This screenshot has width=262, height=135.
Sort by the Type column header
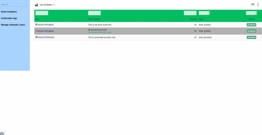click(201, 19)
